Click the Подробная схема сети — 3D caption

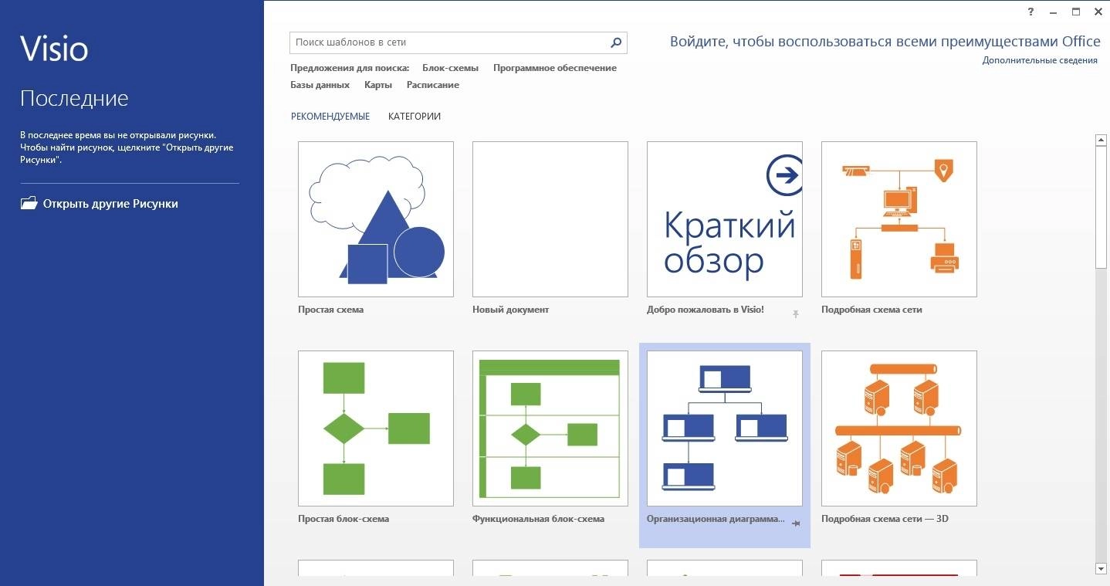coord(885,519)
